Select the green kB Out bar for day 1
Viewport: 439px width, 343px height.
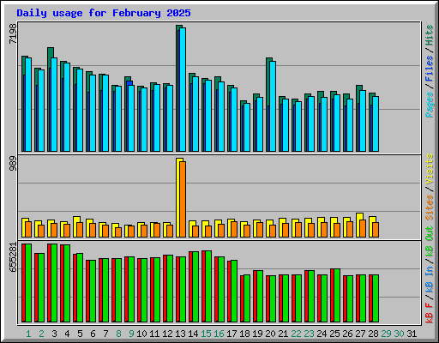(x=28, y=283)
